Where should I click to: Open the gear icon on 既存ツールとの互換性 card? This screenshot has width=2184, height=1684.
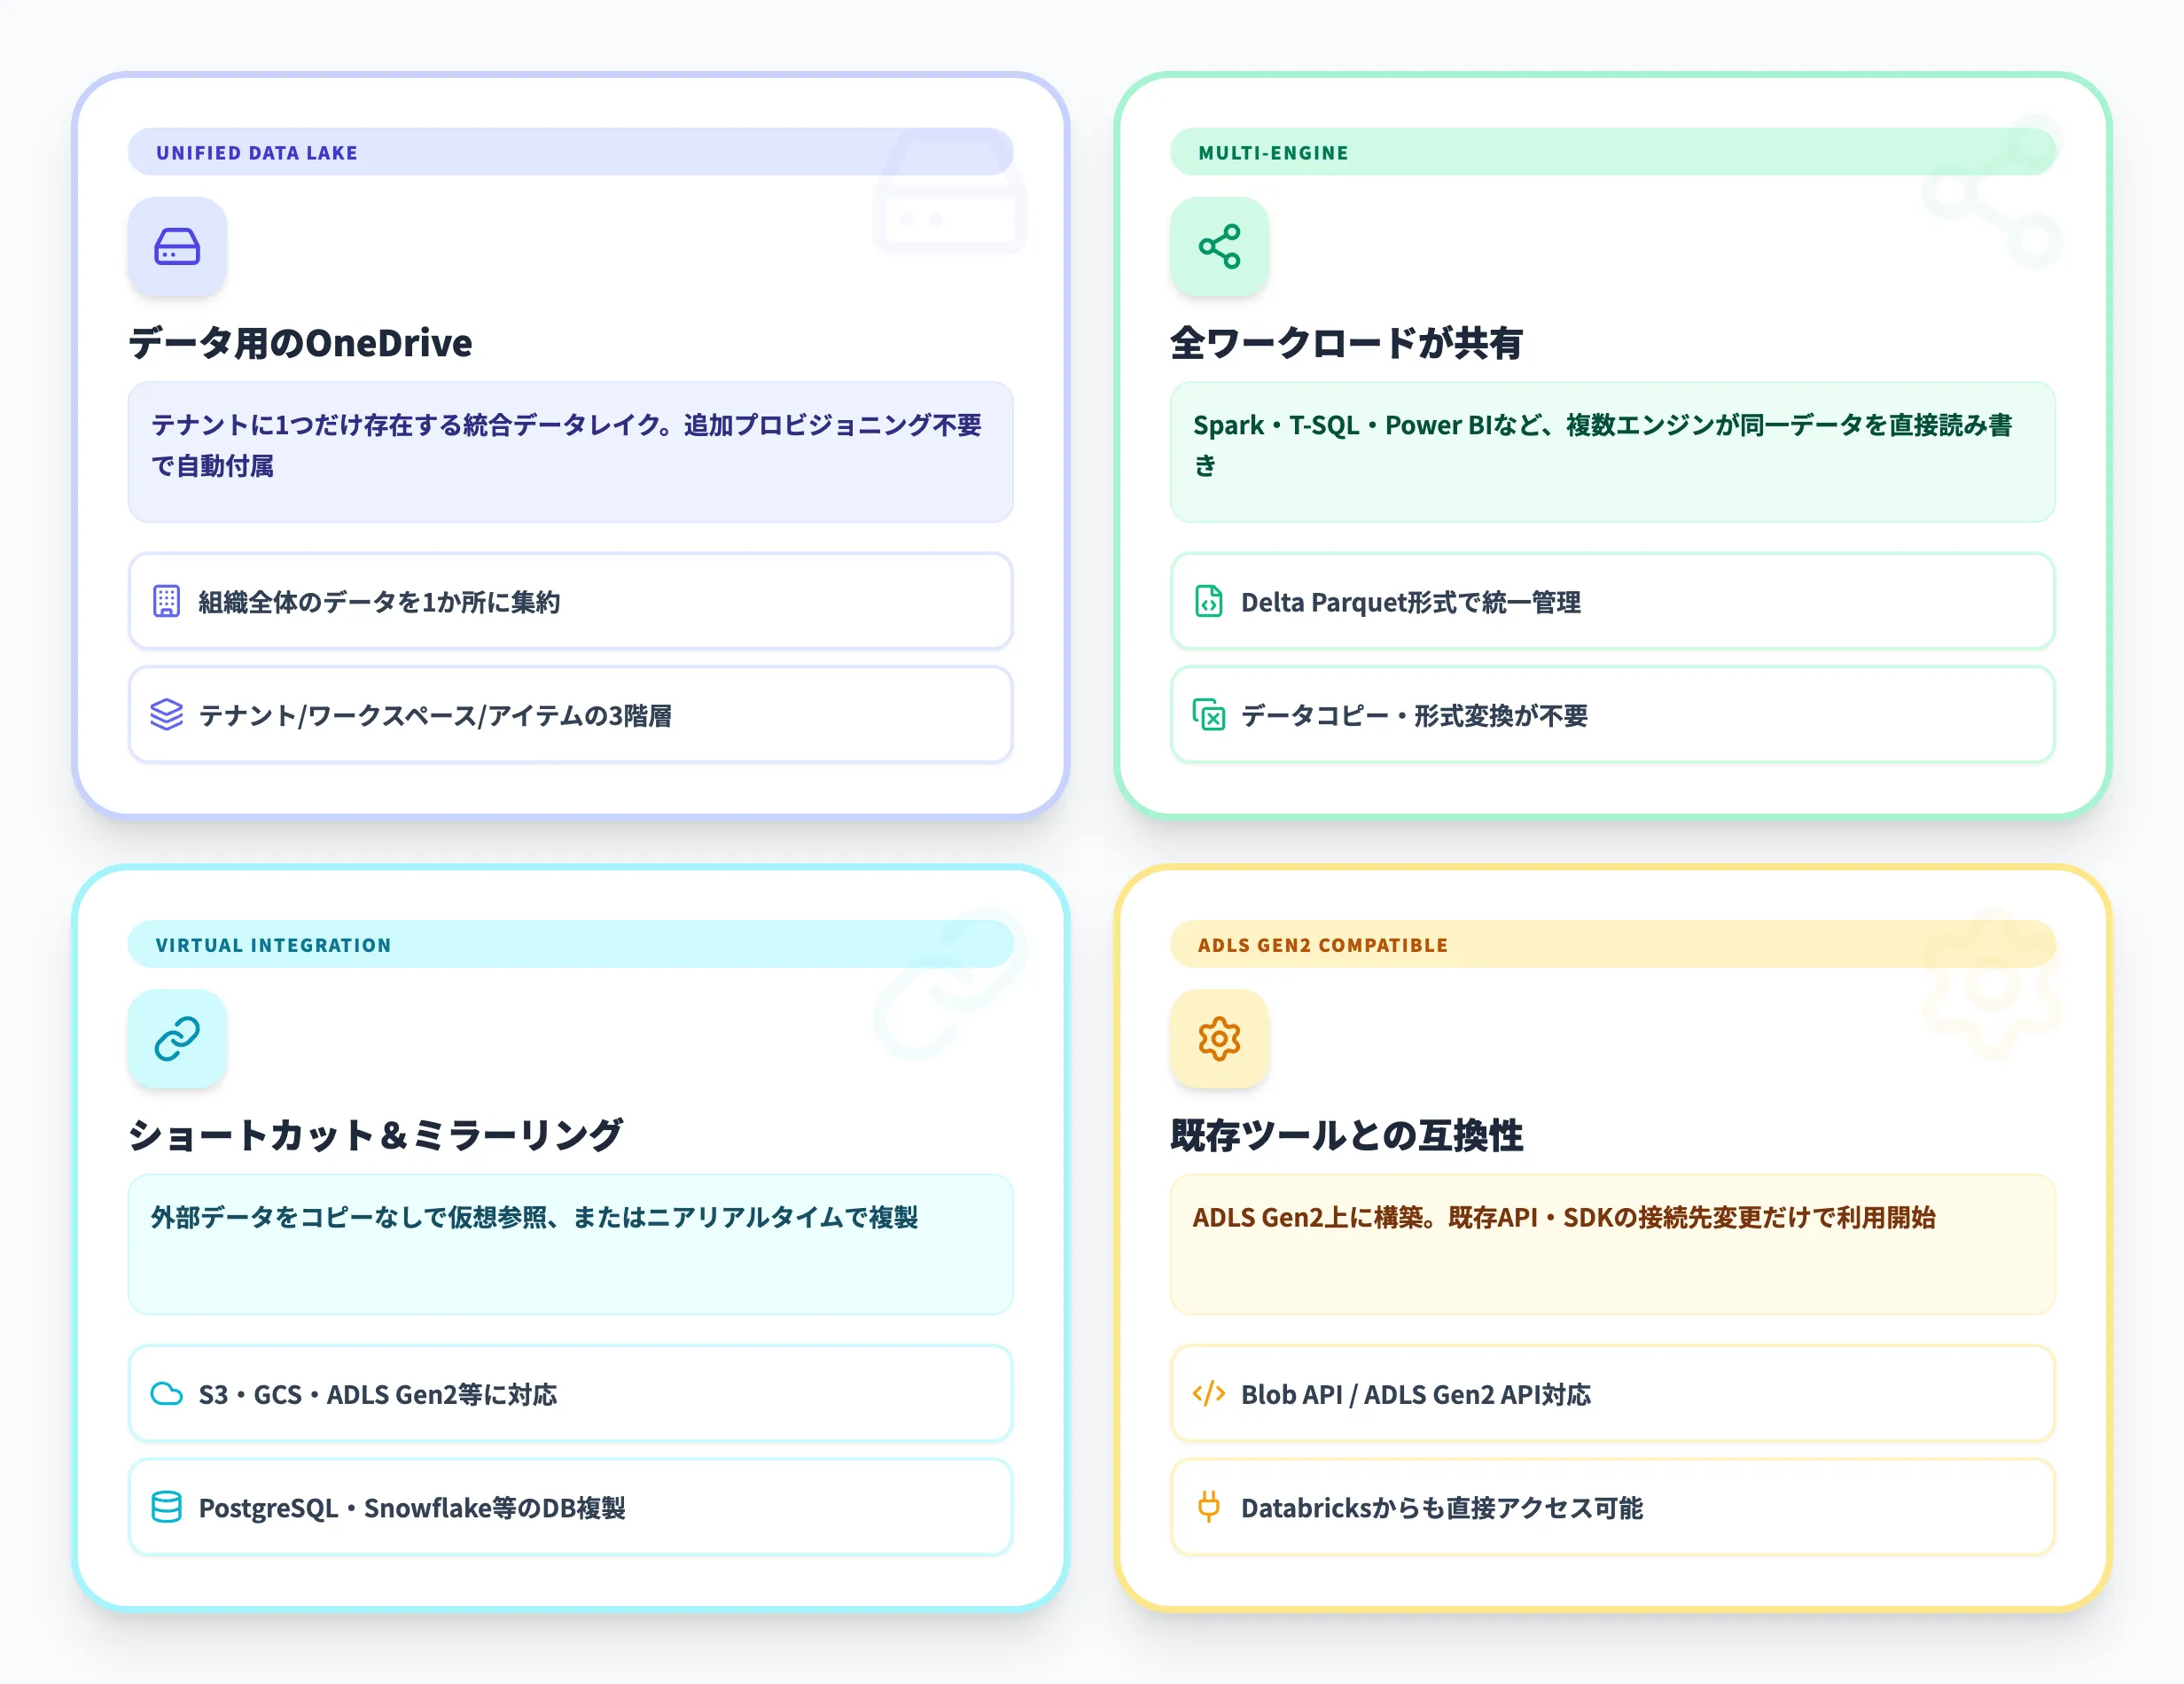pyautogui.click(x=1219, y=1039)
